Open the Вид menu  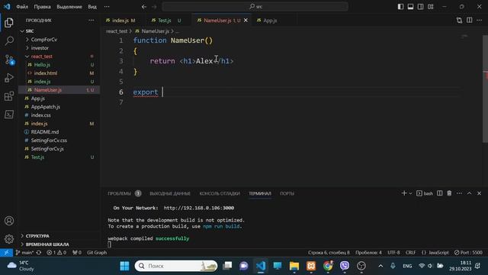click(92, 7)
